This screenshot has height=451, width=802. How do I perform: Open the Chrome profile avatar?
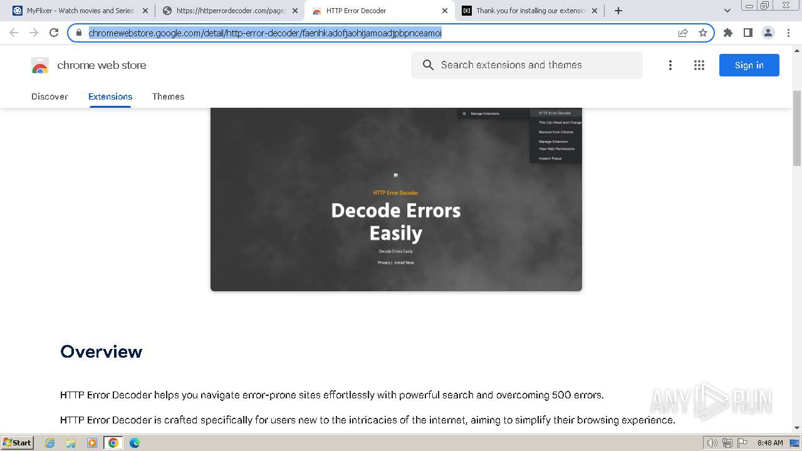(768, 33)
